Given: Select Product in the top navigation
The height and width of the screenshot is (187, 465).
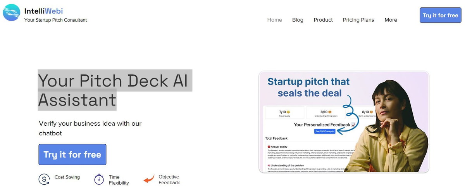Looking at the screenshot, I should click(323, 20).
